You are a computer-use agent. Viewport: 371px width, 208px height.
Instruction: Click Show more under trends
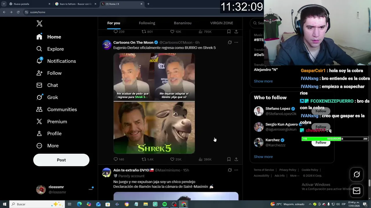tap(263, 81)
